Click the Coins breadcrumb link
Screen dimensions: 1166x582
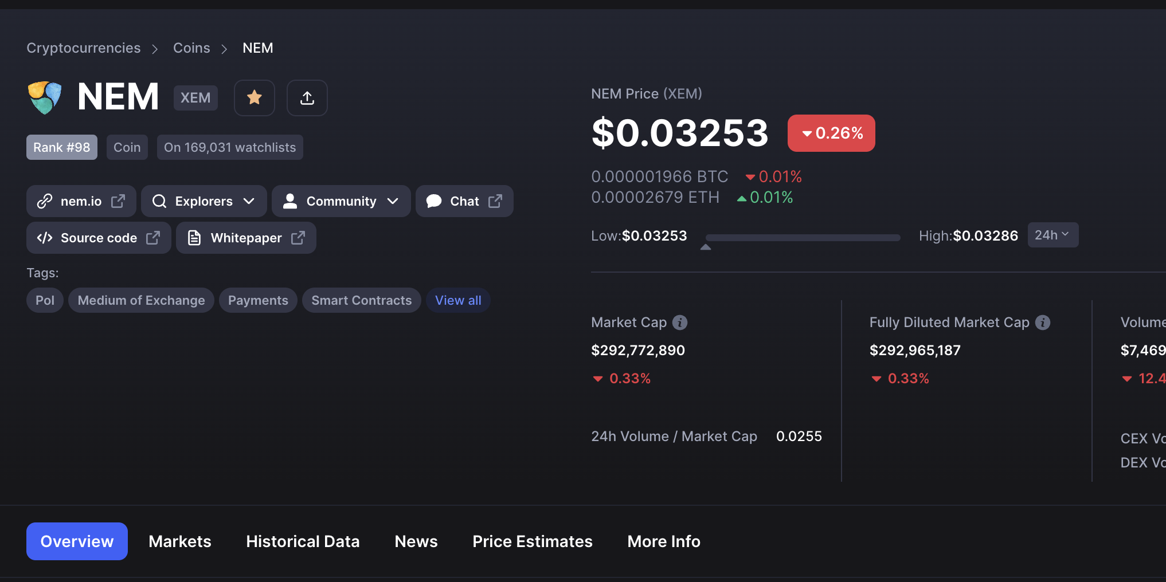click(191, 48)
